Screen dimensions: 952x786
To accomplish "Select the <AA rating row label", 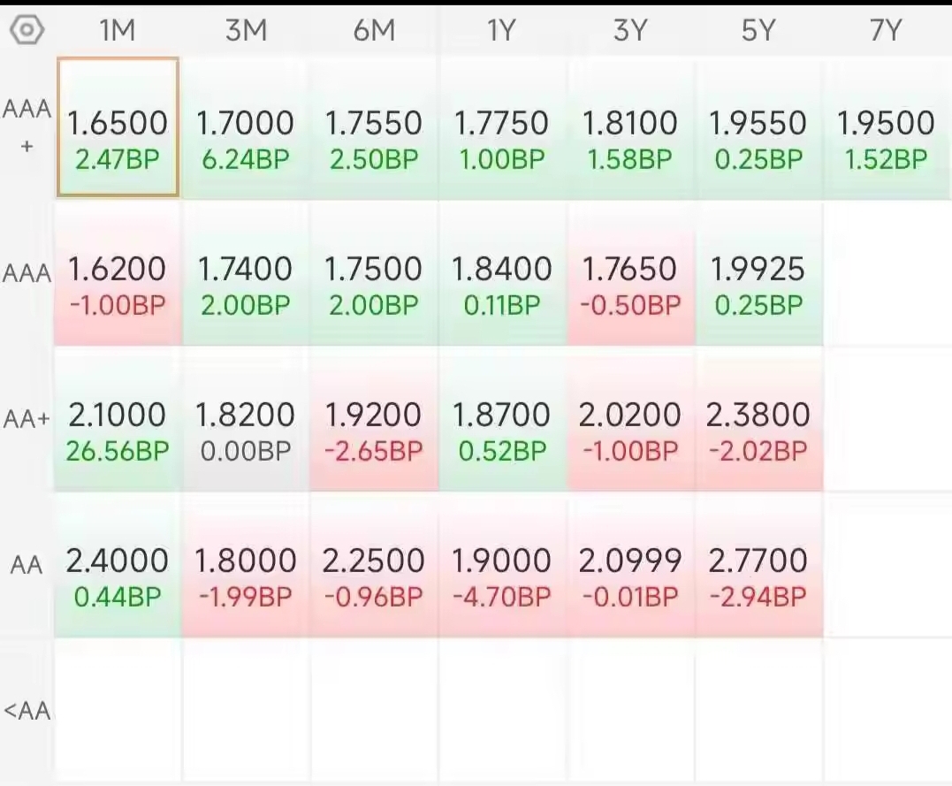I will click(x=27, y=710).
